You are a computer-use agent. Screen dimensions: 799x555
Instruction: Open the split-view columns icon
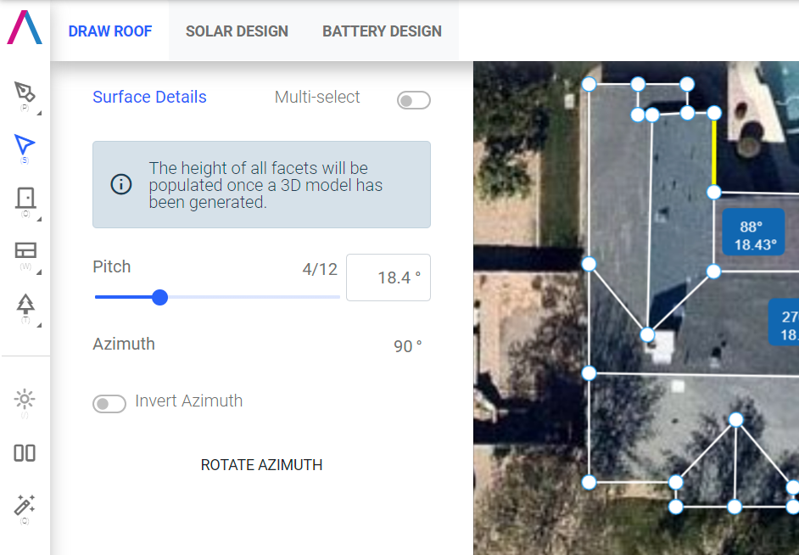[x=25, y=453]
